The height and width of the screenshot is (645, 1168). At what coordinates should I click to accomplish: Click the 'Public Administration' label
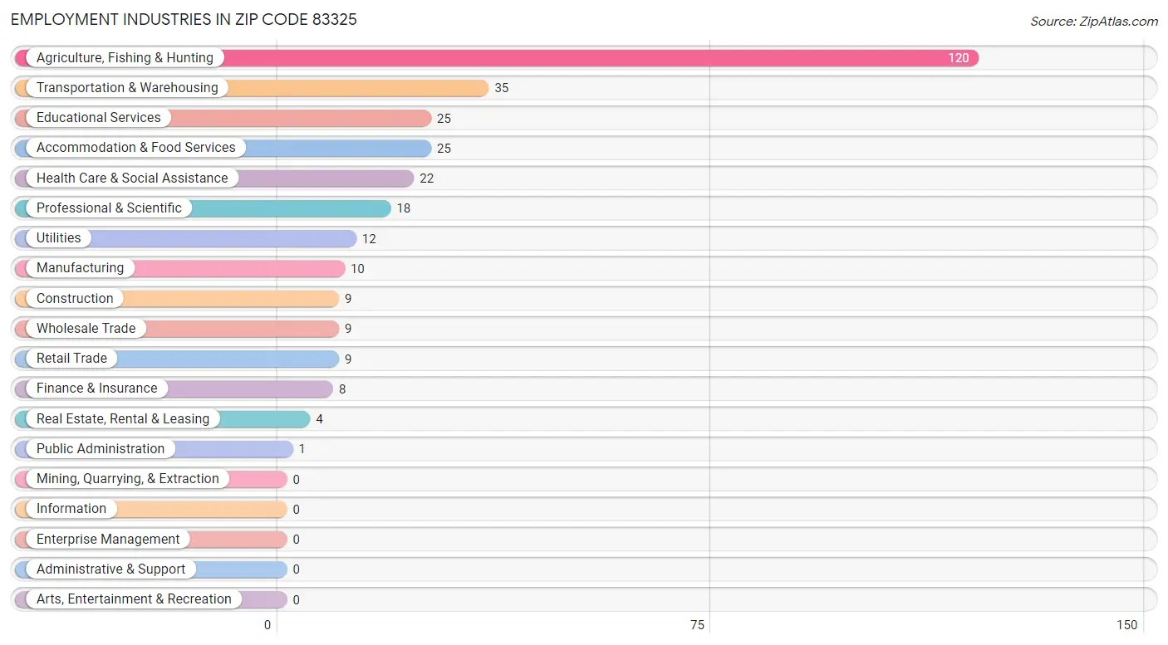click(x=101, y=448)
